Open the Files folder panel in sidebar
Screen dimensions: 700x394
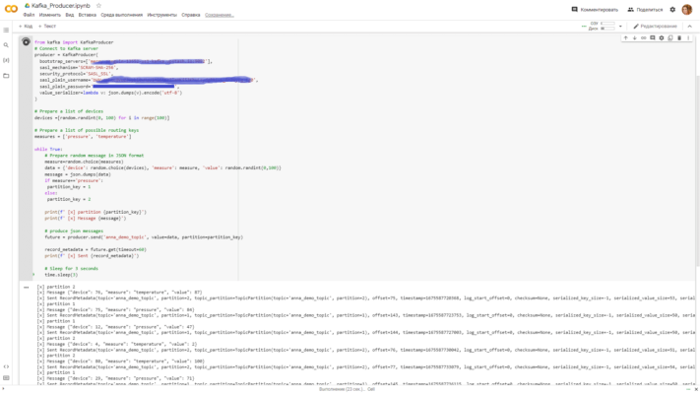coord(6,75)
